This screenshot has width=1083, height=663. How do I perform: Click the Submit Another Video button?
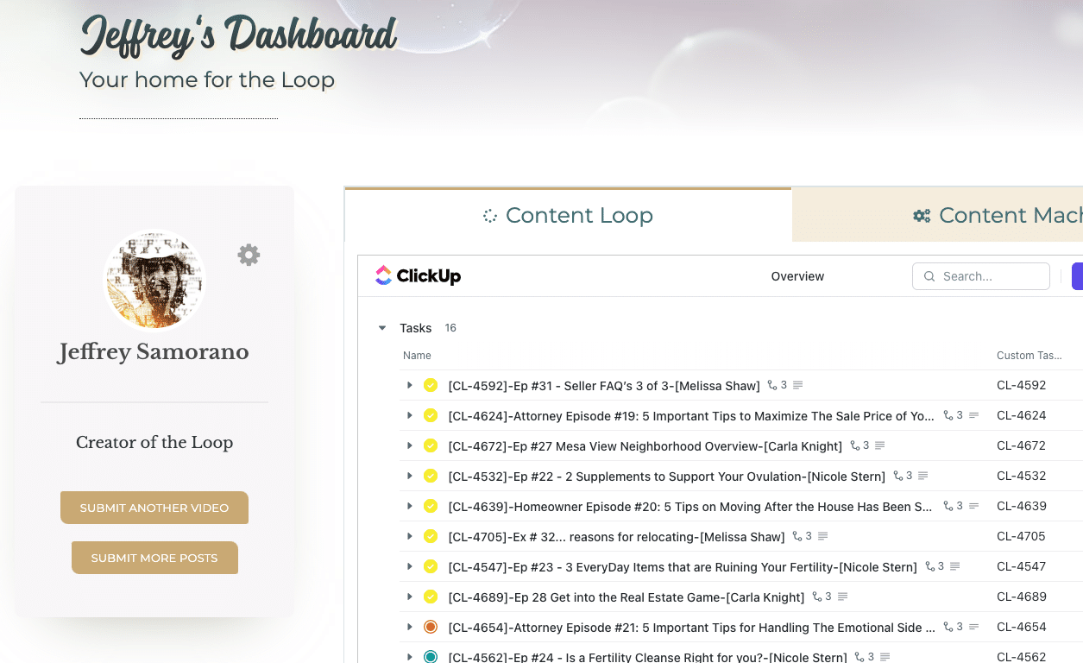[x=154, y=508]
